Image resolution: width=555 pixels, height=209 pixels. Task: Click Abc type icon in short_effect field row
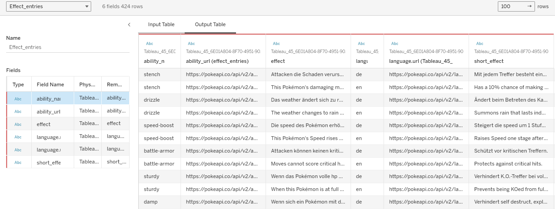tap(18, 162)
